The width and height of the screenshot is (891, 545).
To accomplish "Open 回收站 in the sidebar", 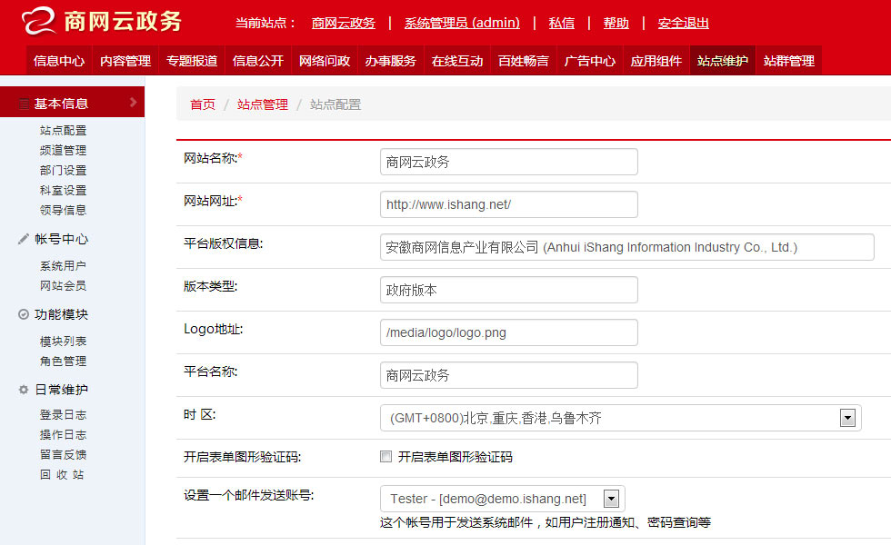I will [x=62, y=474].
